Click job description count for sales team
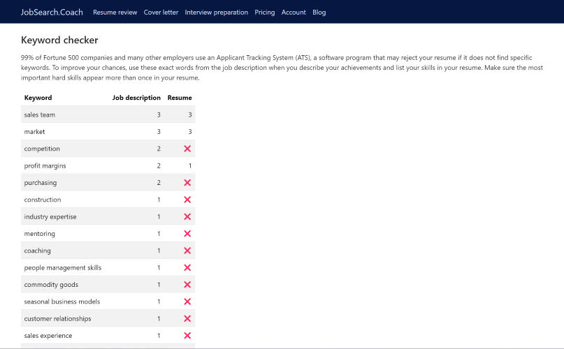The image size is (564, 349). [159, 114]
